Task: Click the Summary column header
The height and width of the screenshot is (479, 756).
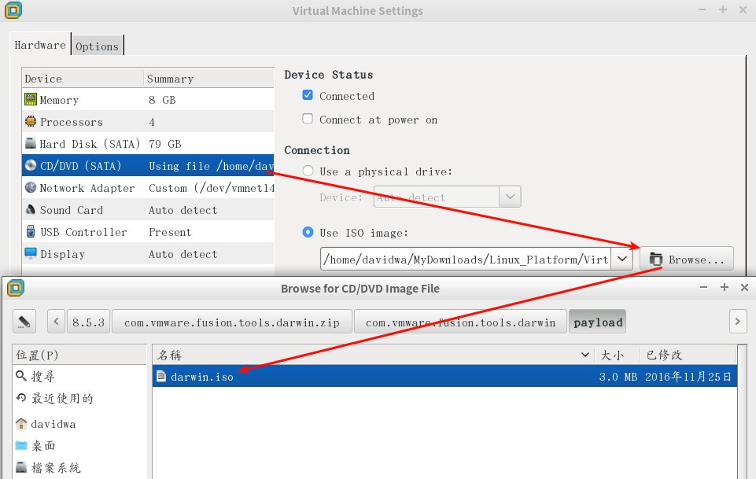Action: (x=208, y=79)
